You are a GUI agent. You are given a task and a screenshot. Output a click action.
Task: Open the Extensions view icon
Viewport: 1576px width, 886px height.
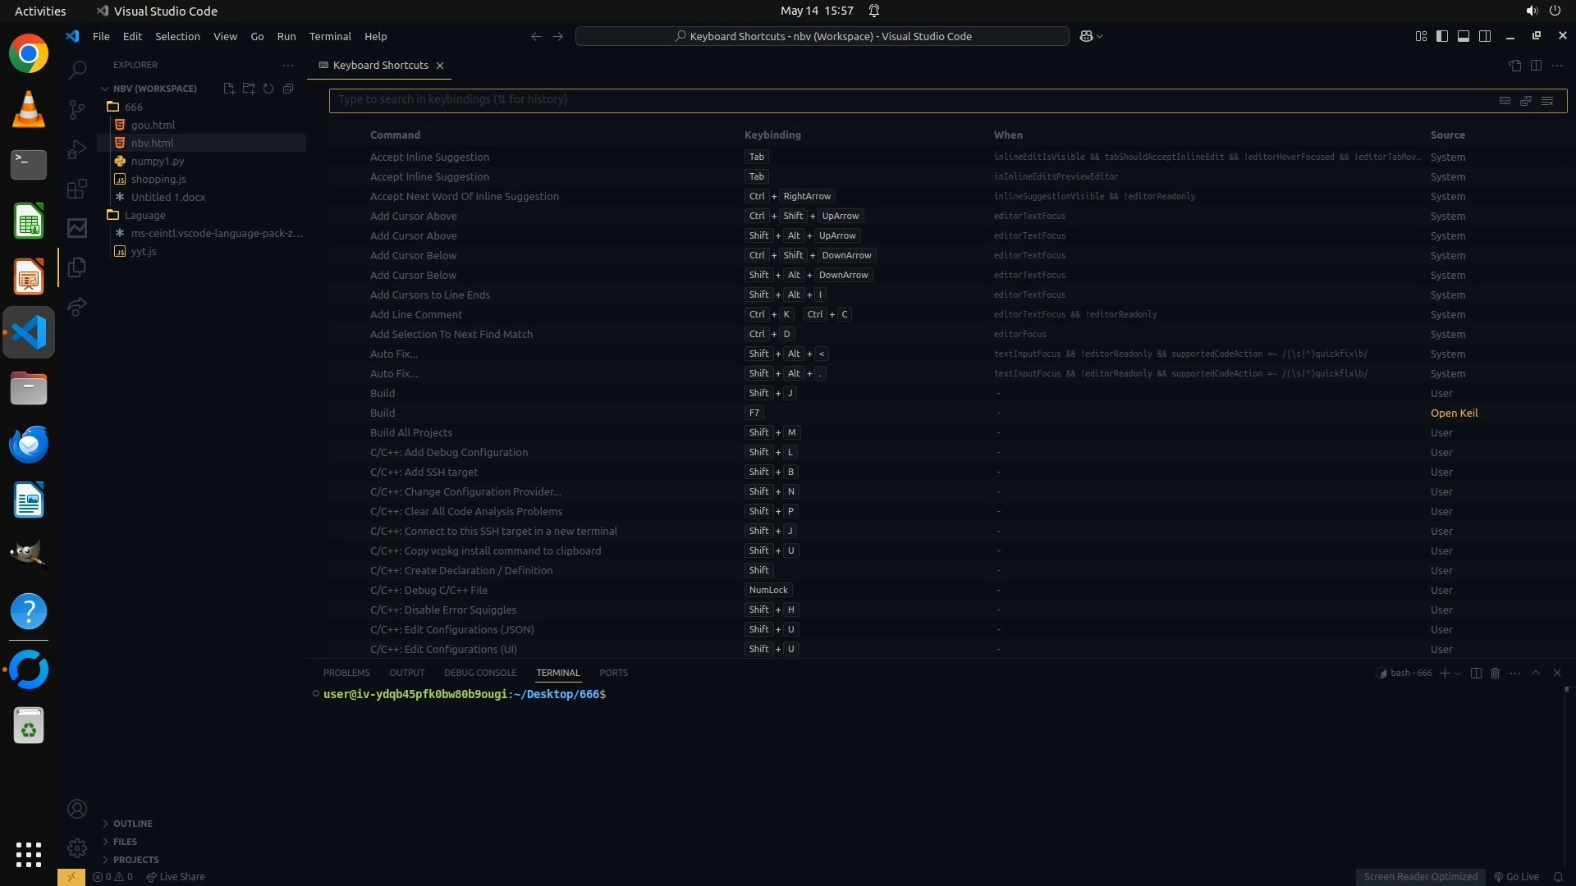77,189
